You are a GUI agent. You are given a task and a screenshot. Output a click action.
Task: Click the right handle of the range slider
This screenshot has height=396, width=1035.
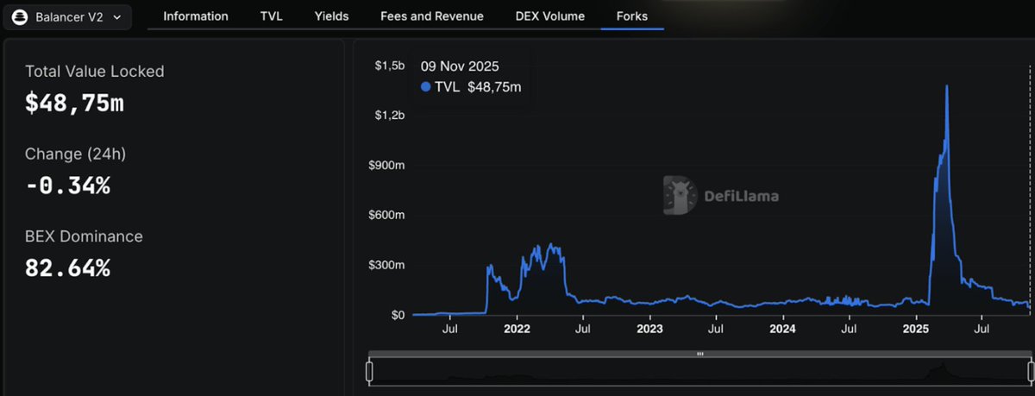click(x=1032, y=372)
